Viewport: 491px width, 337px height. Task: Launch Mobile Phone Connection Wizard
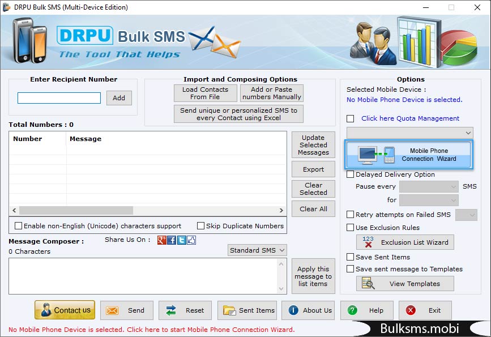pos(409,155)
